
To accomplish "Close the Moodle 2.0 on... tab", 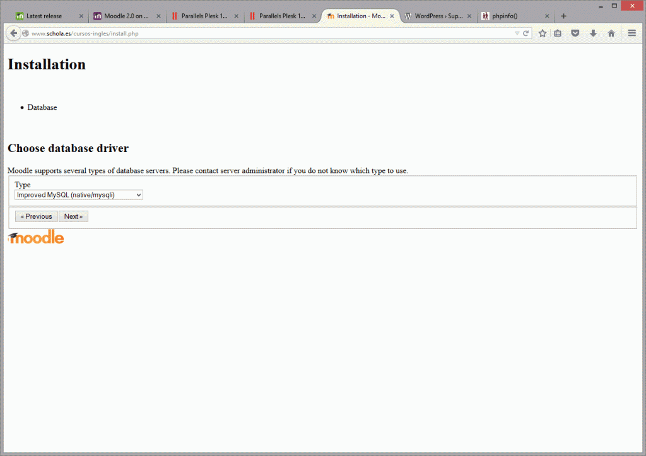I will [x=158, y=16].
